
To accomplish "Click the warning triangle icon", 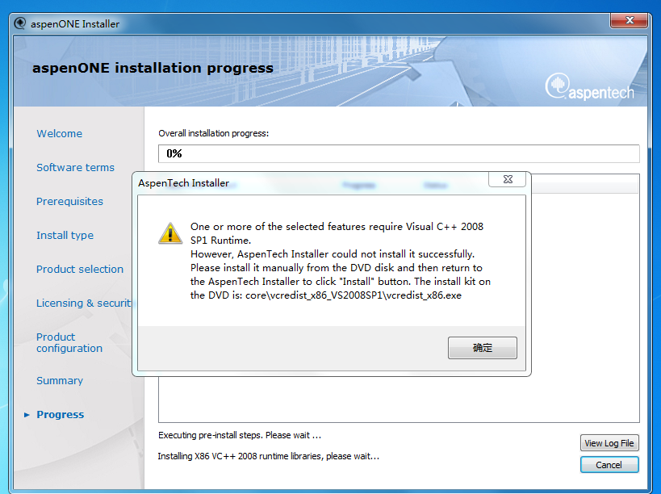I will (169, 233).
